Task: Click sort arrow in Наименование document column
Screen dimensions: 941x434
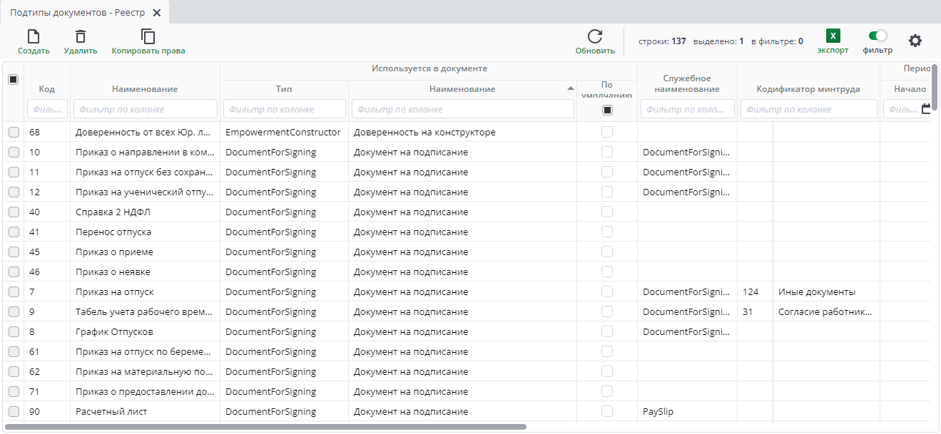Action: click(570, 89)
